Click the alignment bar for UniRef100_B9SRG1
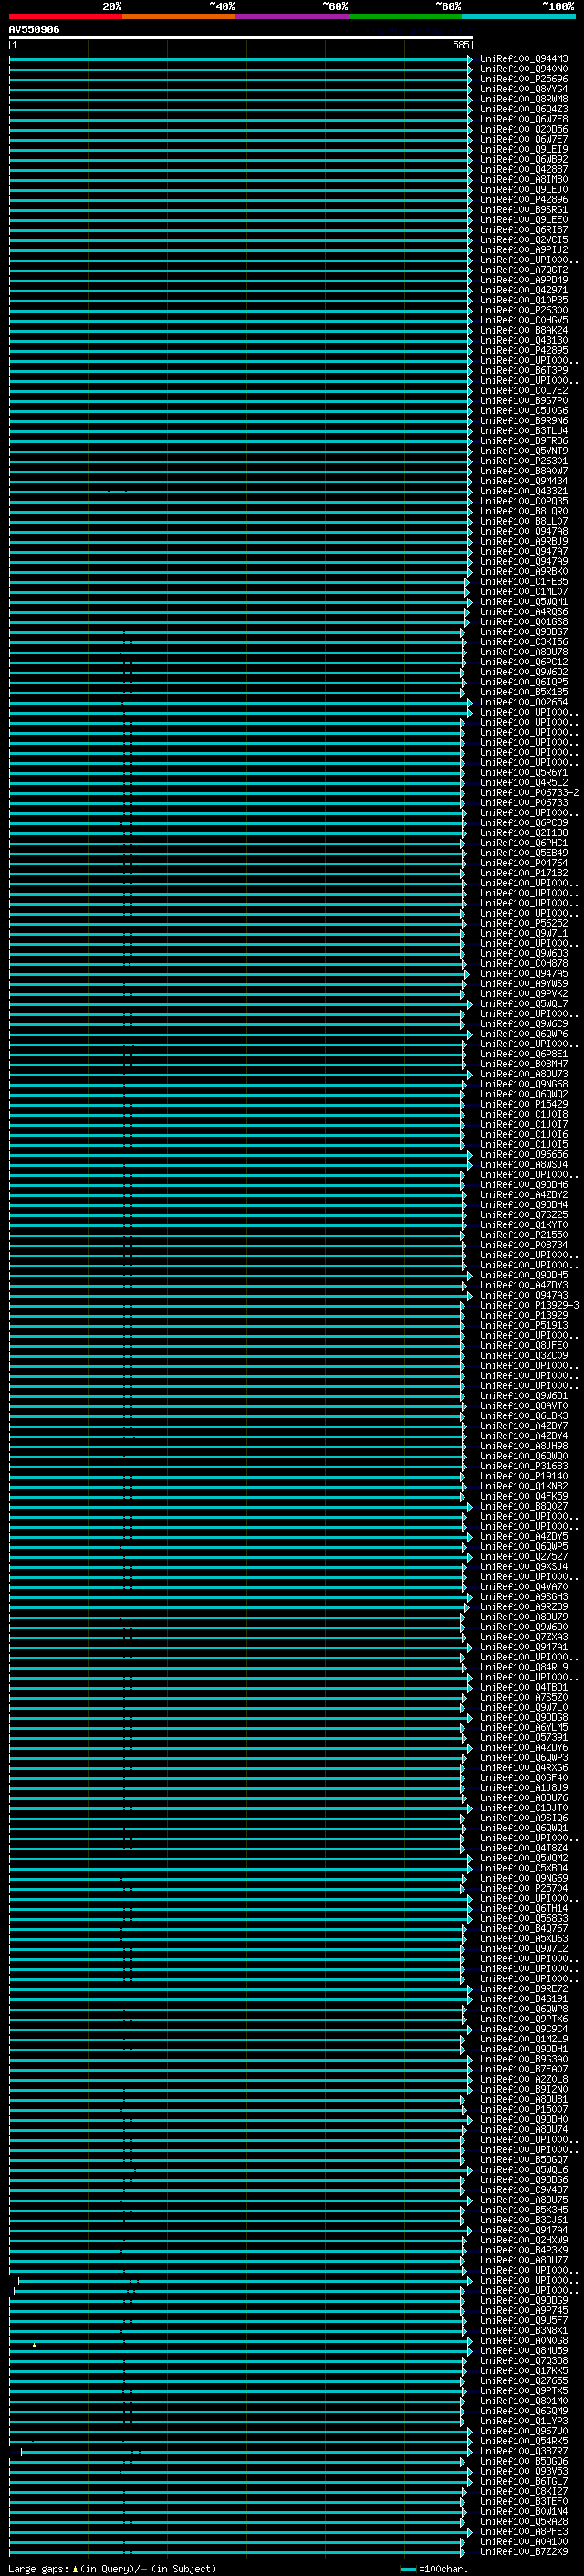Screen dimensions: 584x2576 [241, 210]
